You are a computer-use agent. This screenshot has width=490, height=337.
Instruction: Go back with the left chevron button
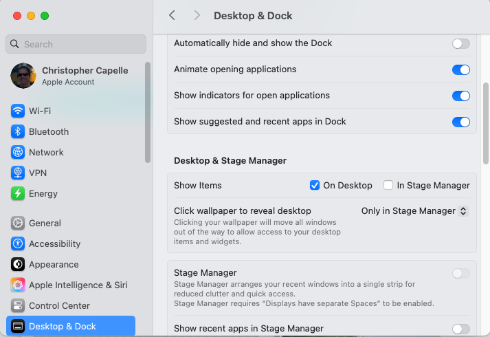172,15
